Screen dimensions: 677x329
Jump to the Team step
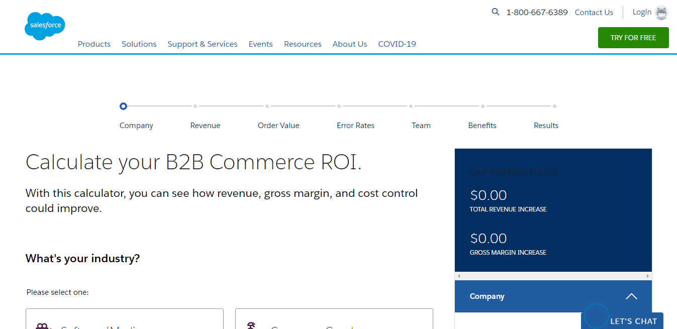pos(421,126)
